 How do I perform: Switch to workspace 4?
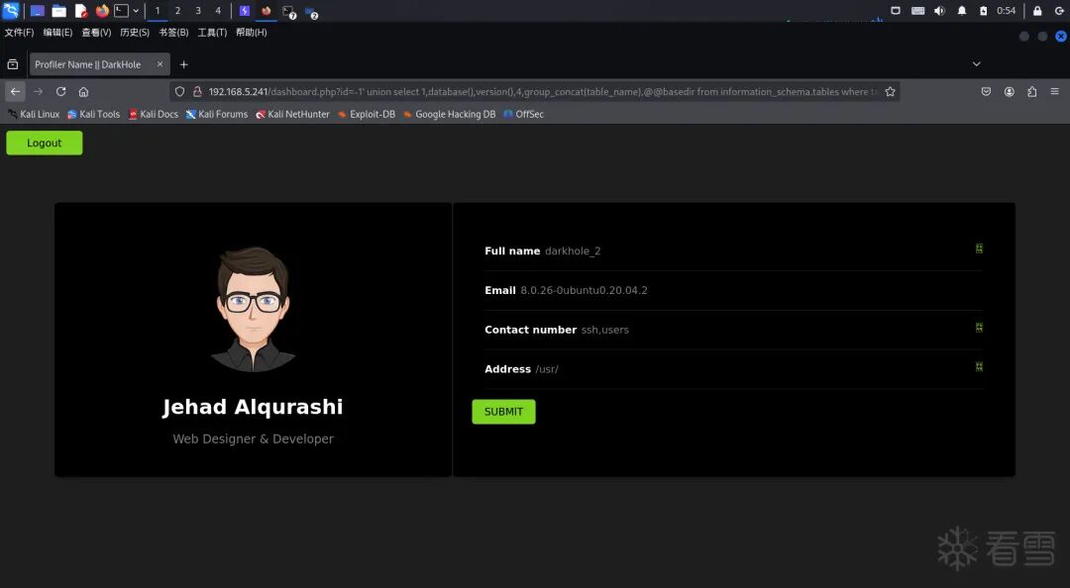click(218, 11)
